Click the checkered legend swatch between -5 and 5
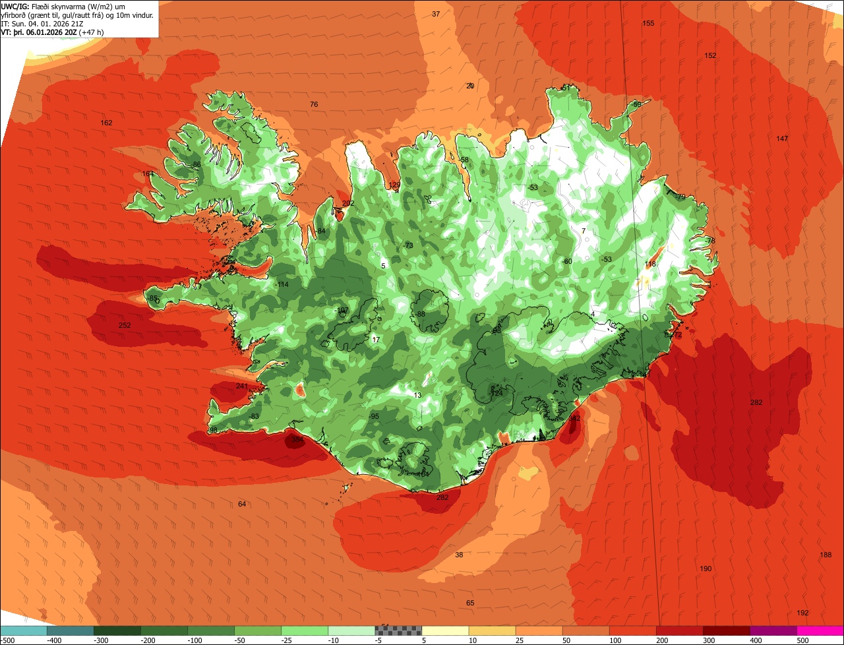The height and width of the screenshot is (645, 844). tap(398, 630)
